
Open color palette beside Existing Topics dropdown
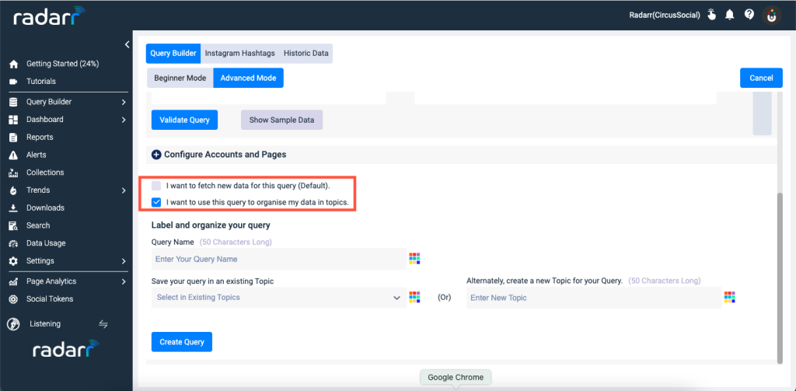415,298
